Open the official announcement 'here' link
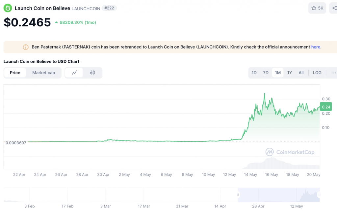This screenshot has width=337, height=213. [316, 47]
